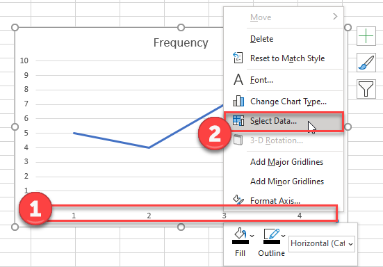Expand the Move submenu arrow
The height and width of the screenshot is (267, 383).
point(335,17)
